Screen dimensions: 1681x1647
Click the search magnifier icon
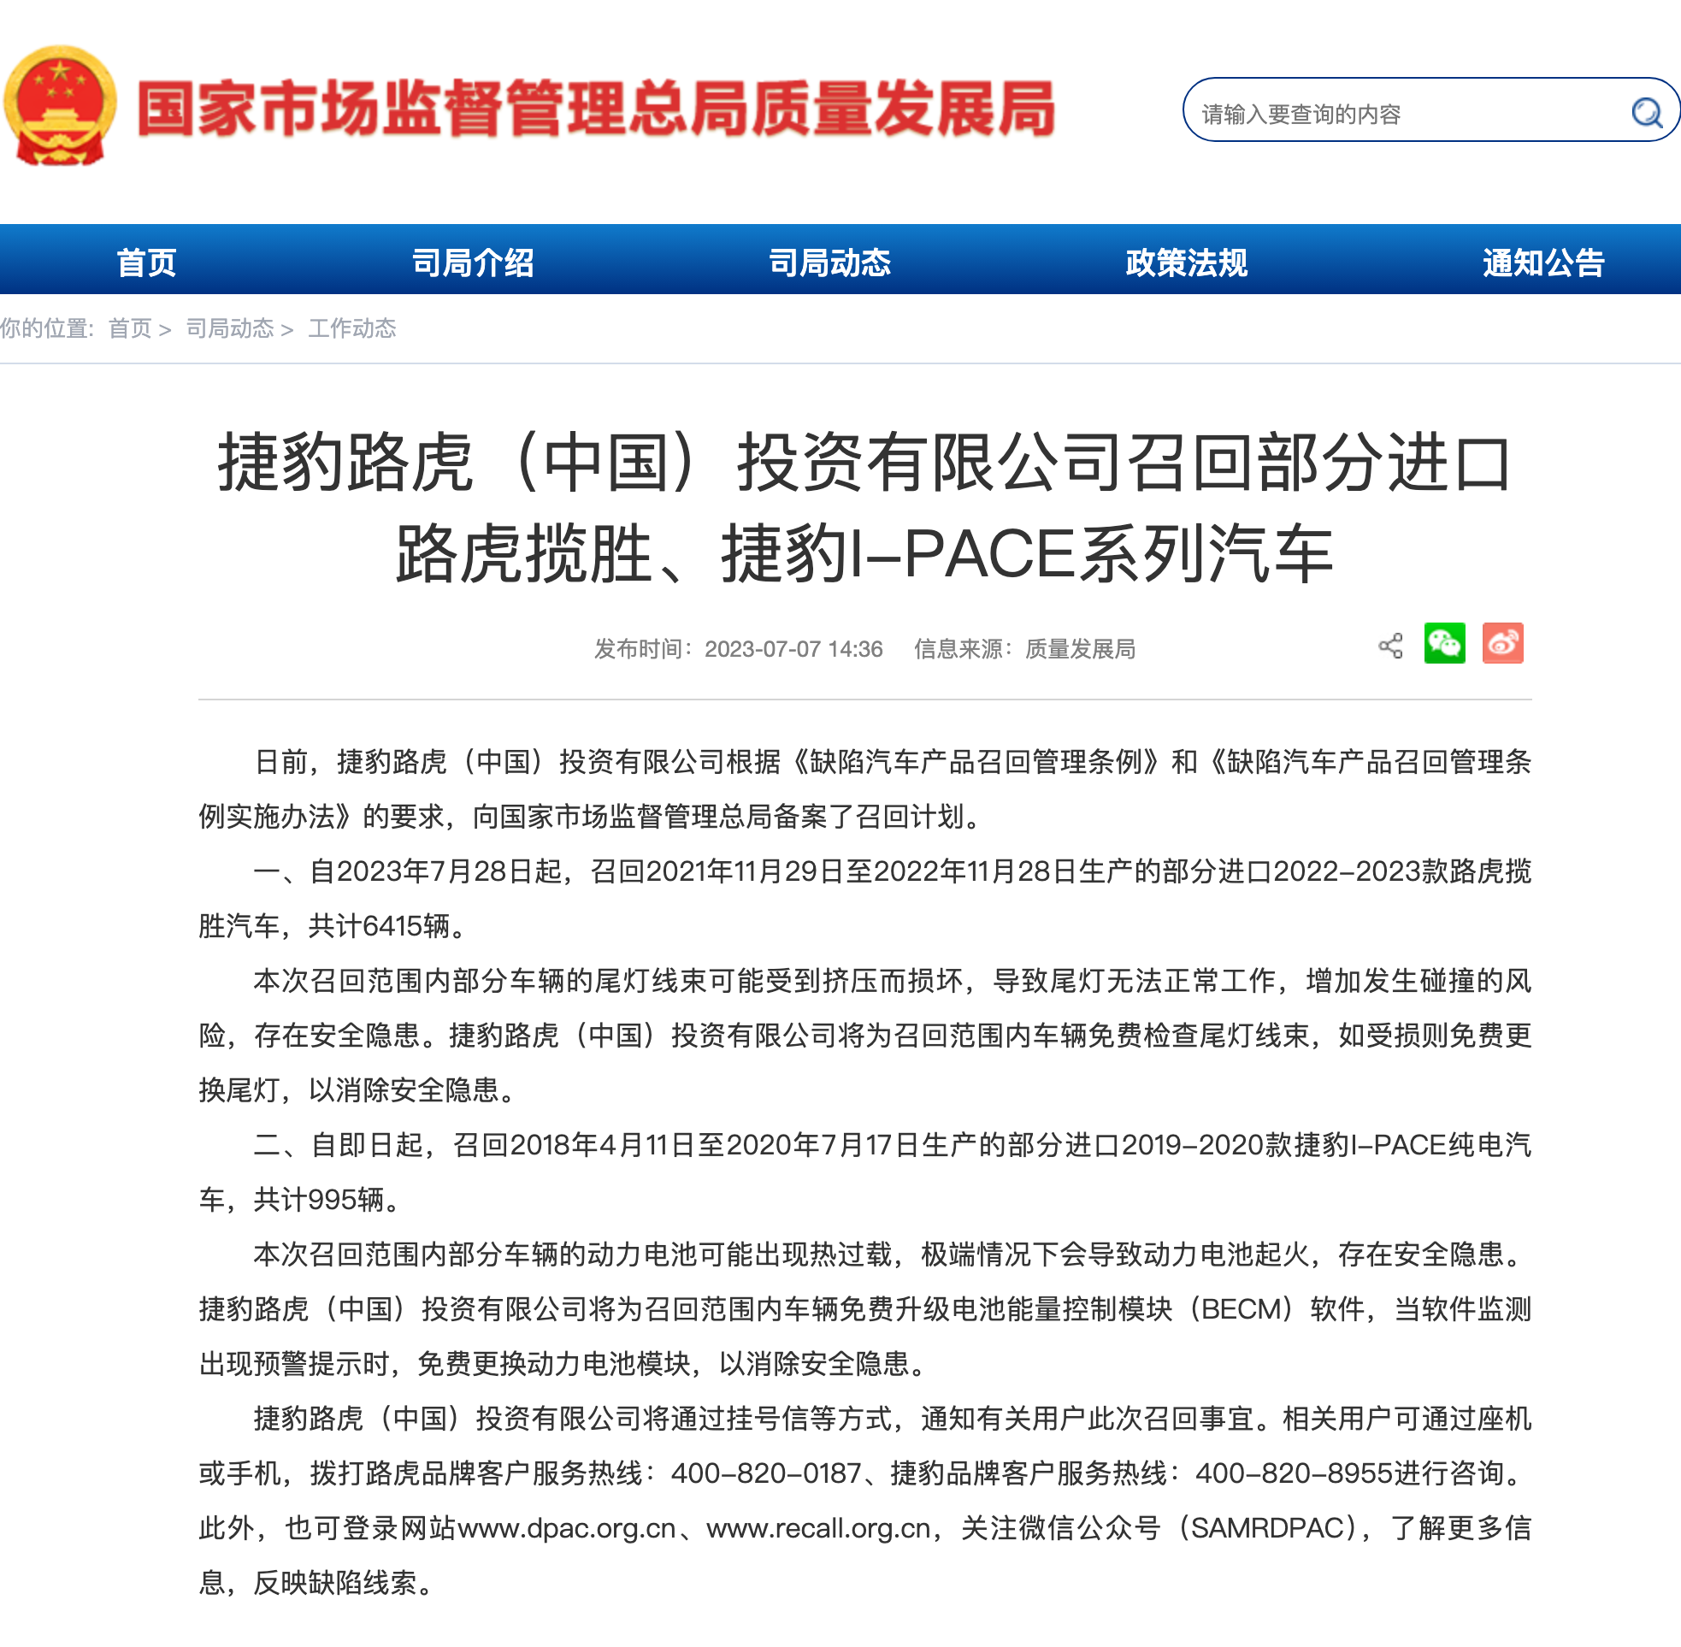click(1647, 113)
